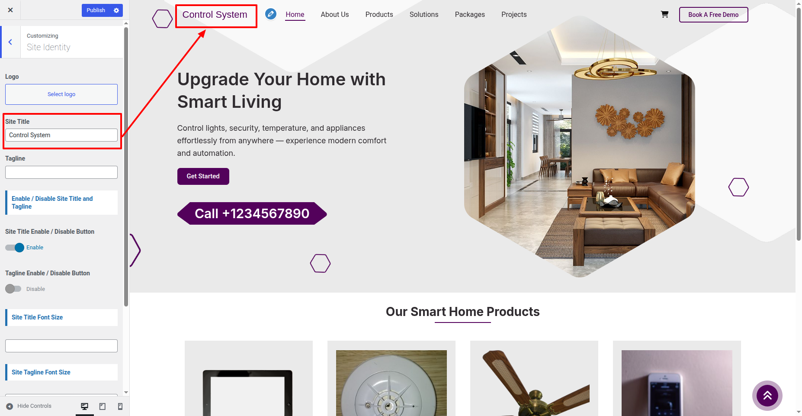Screen dimensions: 802x416
Task: Open the shopping cart icon
Action: pos(664,14)
